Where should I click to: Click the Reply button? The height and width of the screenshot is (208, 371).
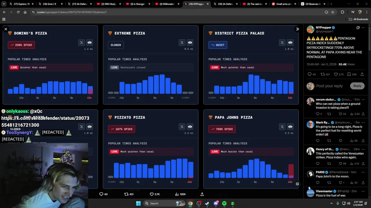coord(357,86)
